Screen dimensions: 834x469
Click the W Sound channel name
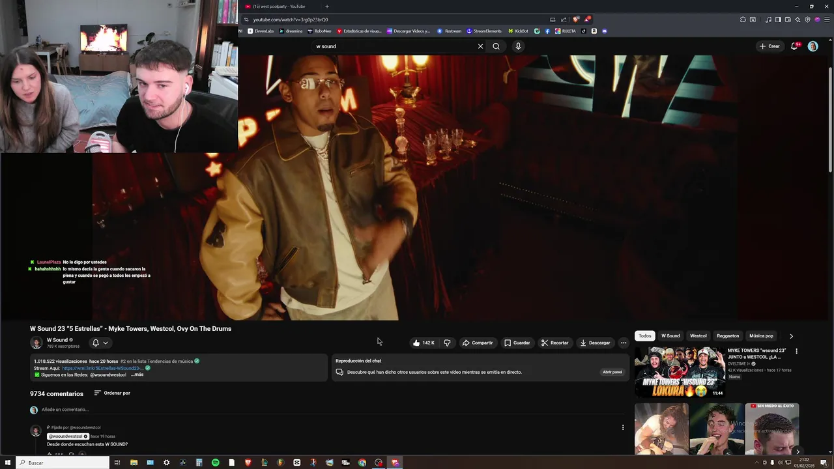pyautogui.click(x=57, y=340)
